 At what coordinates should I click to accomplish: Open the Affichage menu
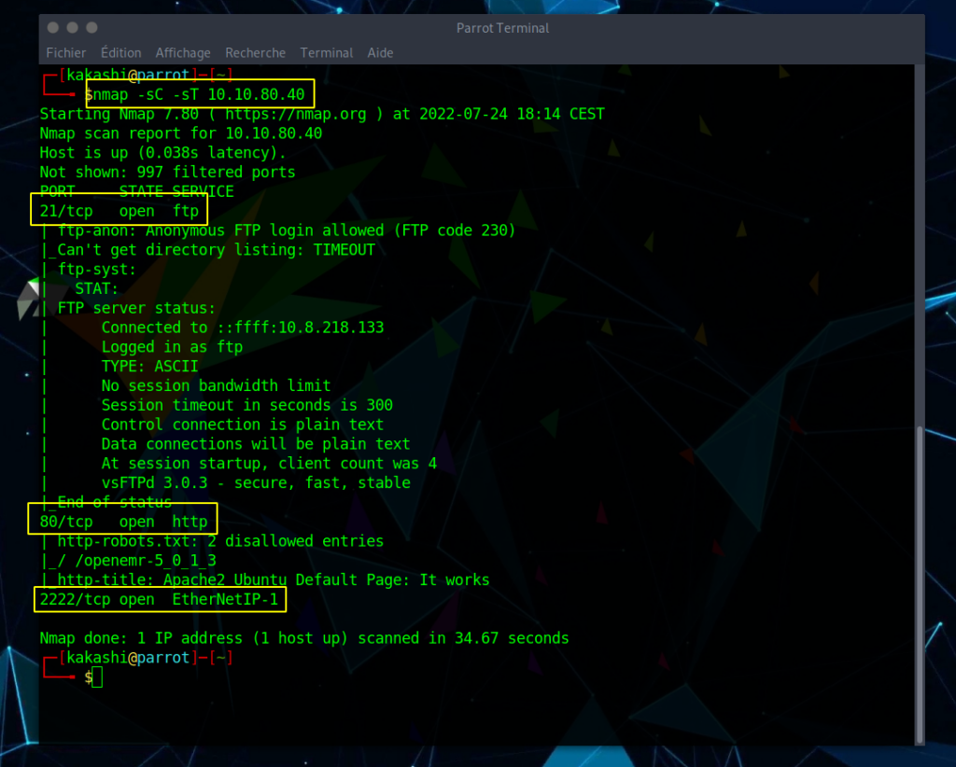tap(183, 53)
